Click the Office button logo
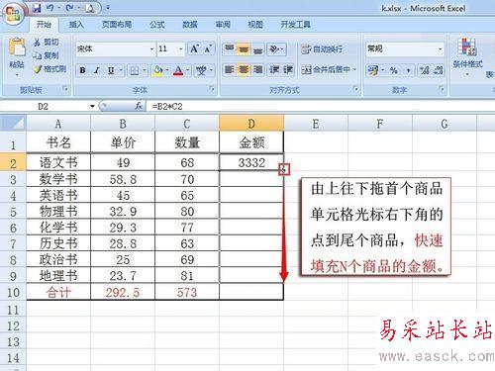495x371 pixels. click(14, 14)
